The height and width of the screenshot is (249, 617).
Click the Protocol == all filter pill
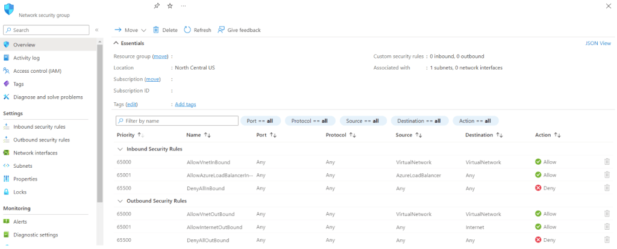tap(310, 121)
